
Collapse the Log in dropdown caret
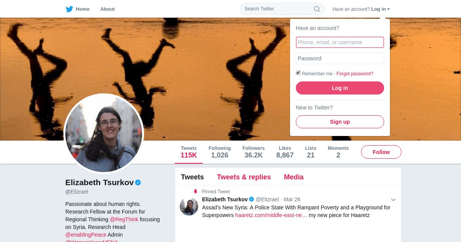[x=388, y=9]
